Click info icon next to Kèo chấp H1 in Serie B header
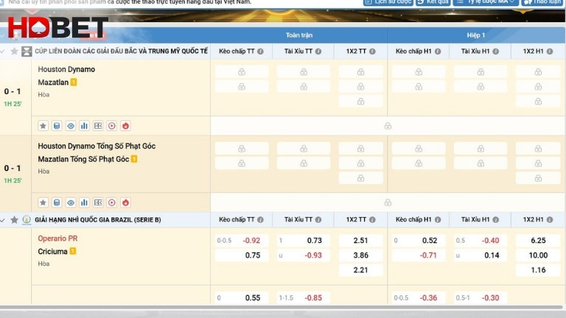 (438, 219)
